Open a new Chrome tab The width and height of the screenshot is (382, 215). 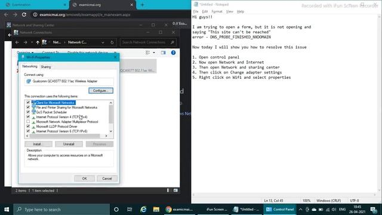pyautogui.click(x=142, y=5)
